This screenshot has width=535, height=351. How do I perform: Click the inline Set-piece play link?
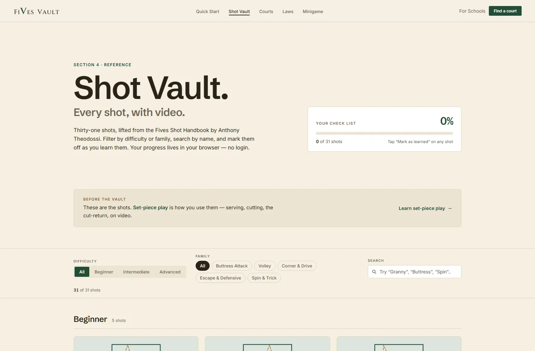tap(150, 208)
